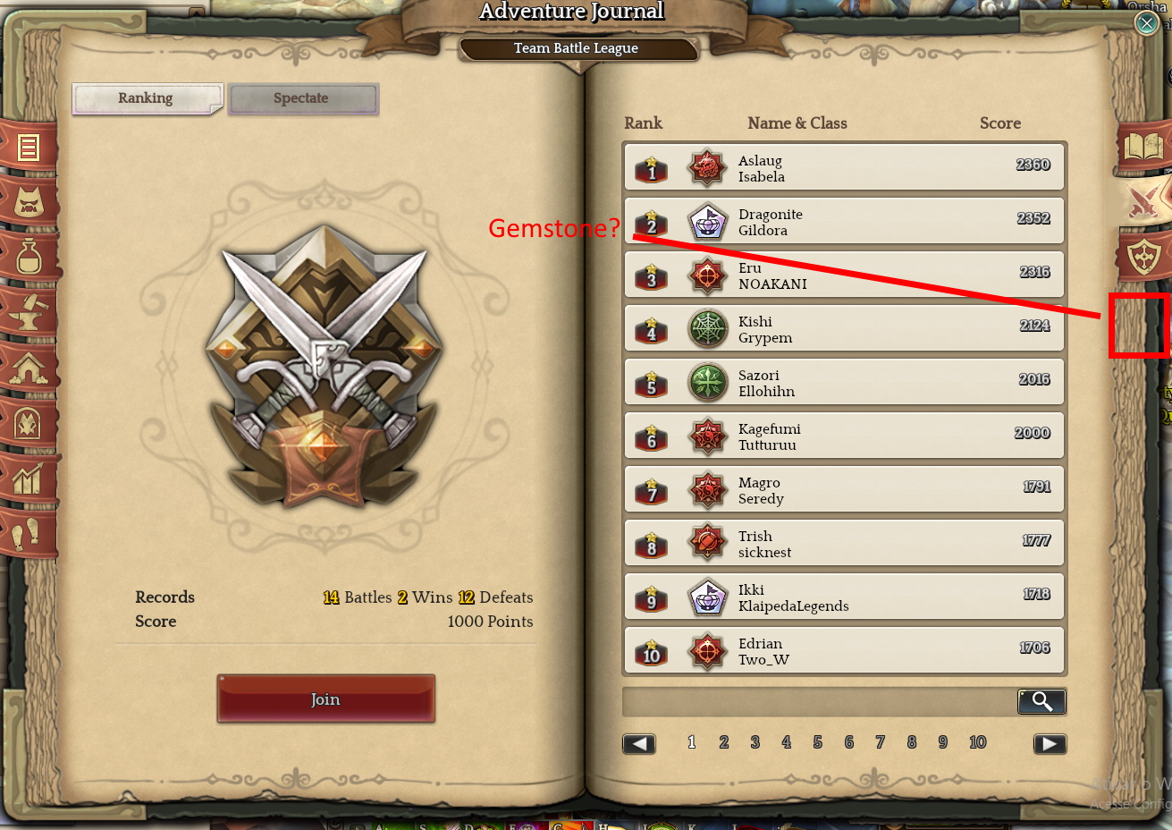Open ranking page 5
1172x830 pixels.
coord(817,742)
